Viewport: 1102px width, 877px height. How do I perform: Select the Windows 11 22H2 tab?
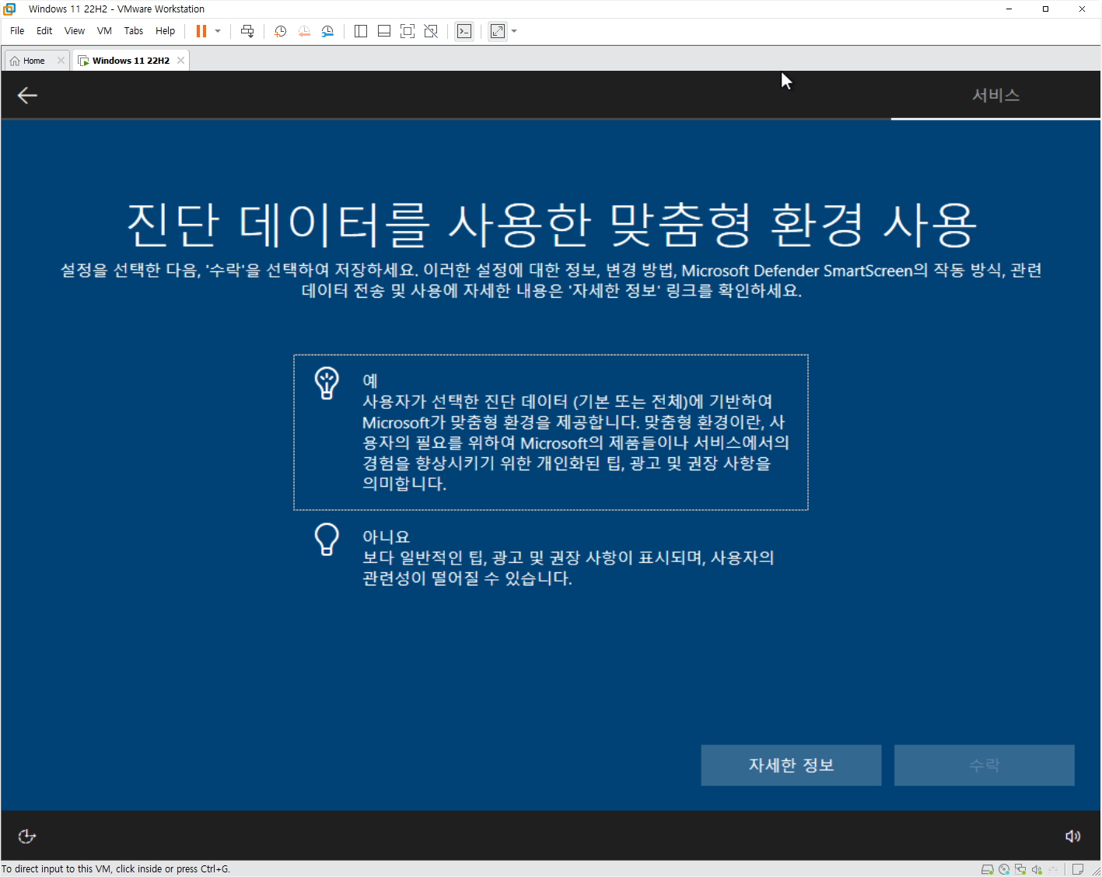pos(131,61)
